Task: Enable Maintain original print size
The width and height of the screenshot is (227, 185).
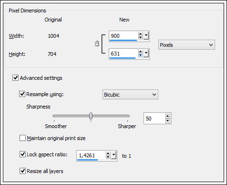Action: tap(22, 138)
